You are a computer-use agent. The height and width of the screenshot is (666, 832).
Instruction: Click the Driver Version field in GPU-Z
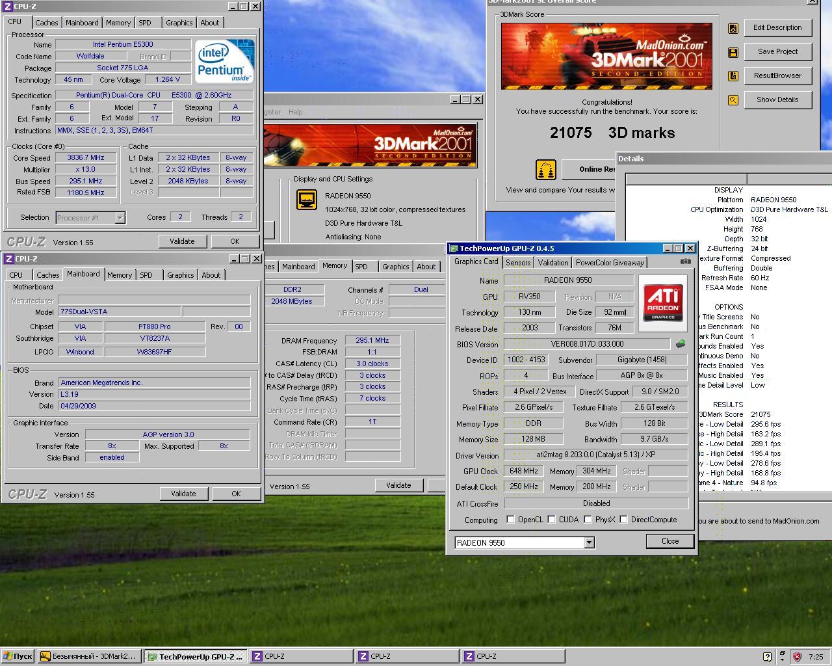[596, 455]
